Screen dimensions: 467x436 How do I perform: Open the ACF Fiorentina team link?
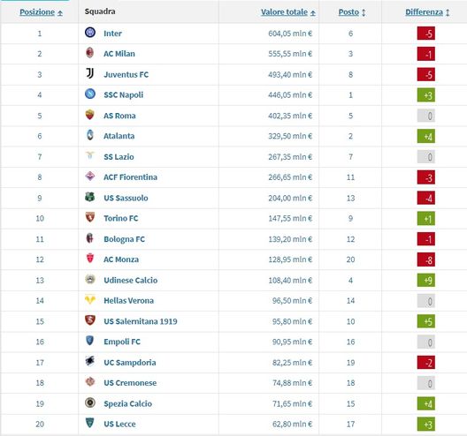click(x=130, y=177)
